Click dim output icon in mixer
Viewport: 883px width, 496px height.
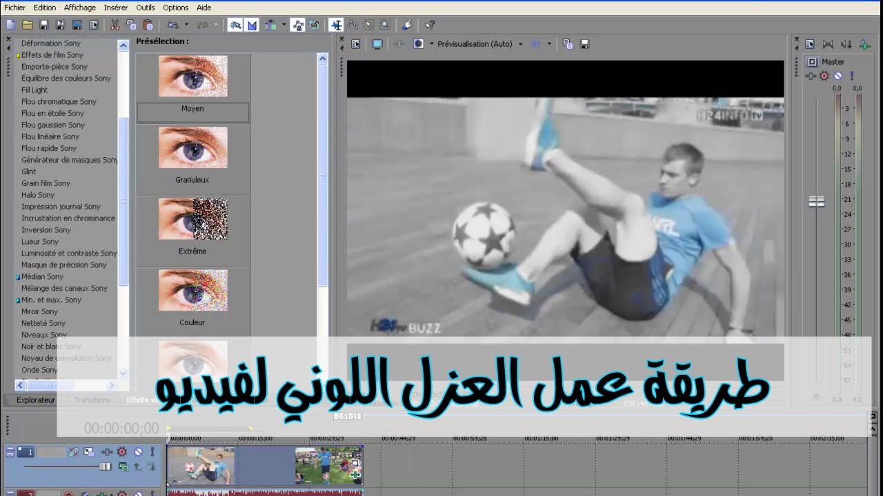click(x=846, y=44)
